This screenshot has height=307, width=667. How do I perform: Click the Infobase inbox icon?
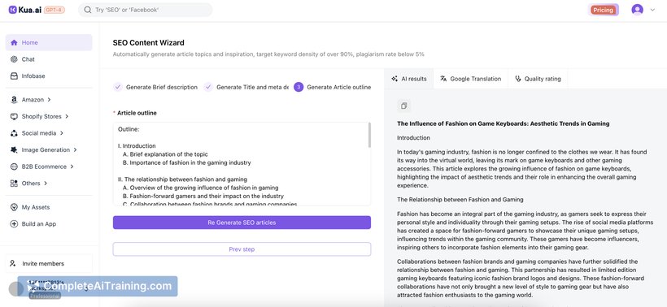pyautogui.click(x=14, y=76)
